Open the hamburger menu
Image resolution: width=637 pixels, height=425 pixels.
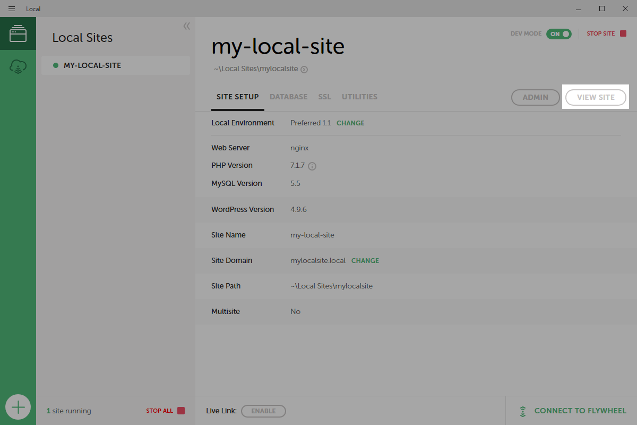tap(12, 8)
